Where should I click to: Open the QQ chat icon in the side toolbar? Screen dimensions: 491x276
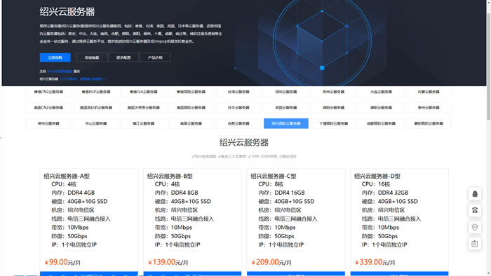coord(475,194)
